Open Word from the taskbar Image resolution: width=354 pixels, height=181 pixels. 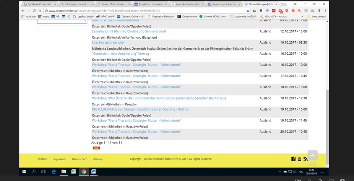coord(93,171)
